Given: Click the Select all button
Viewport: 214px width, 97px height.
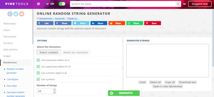Looking at the screenshot, I should 155,82.
